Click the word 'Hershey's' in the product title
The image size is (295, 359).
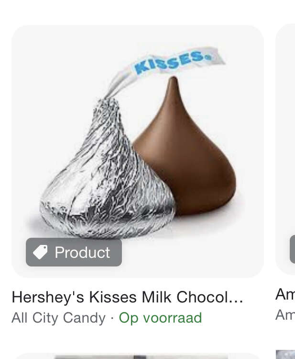[x=48, y=297]
